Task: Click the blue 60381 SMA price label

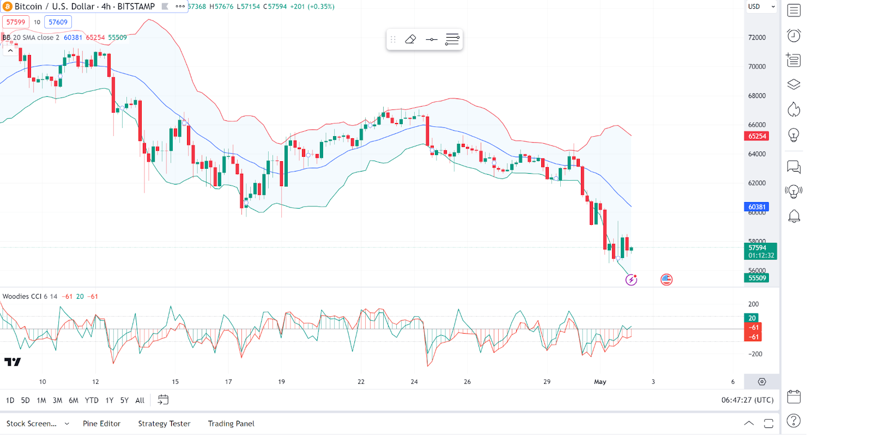Action: [x=756, y=207]
